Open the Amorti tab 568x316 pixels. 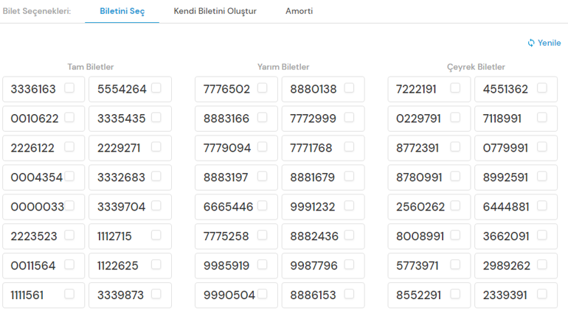[x=299, y=11]
